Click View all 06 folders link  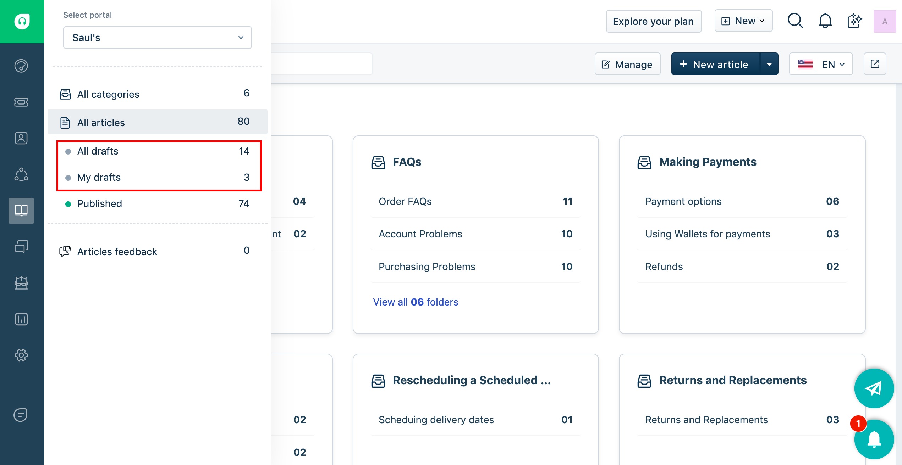point(416,302)
